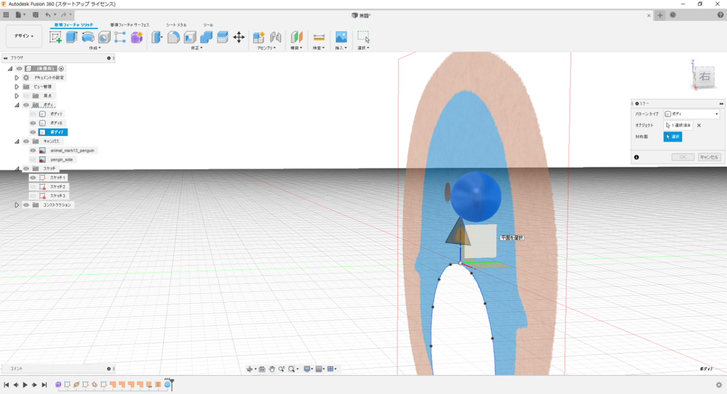Select the Press Pull tool

pos(158,37)
